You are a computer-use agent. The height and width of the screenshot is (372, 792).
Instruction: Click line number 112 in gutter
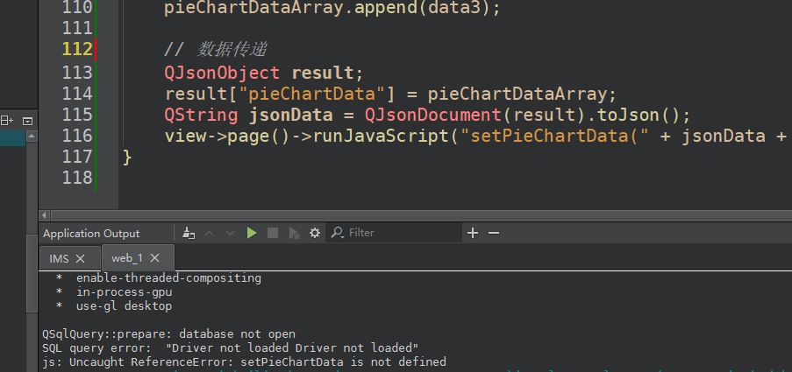pyautogui.click(x=76, y=50)
